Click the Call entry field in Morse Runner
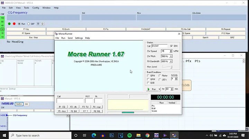This screenshot has height=139, width=249. (70, 100)
